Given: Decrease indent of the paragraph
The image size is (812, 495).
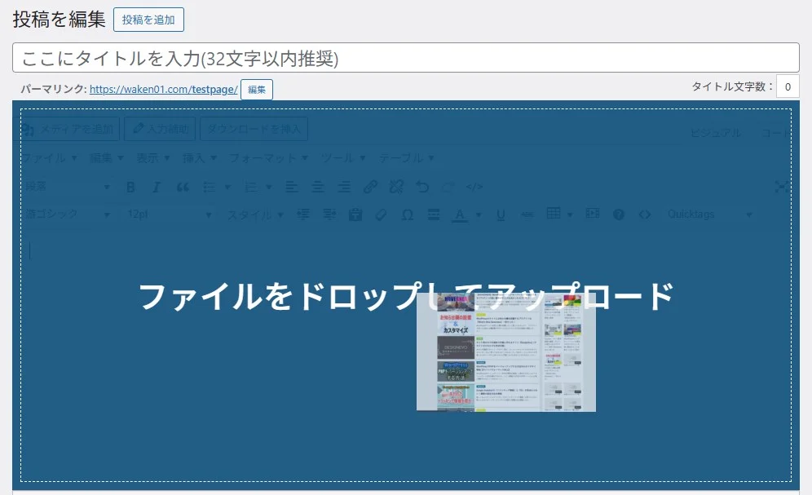Looking at the screenshot, I should click(x=303, y=214).
